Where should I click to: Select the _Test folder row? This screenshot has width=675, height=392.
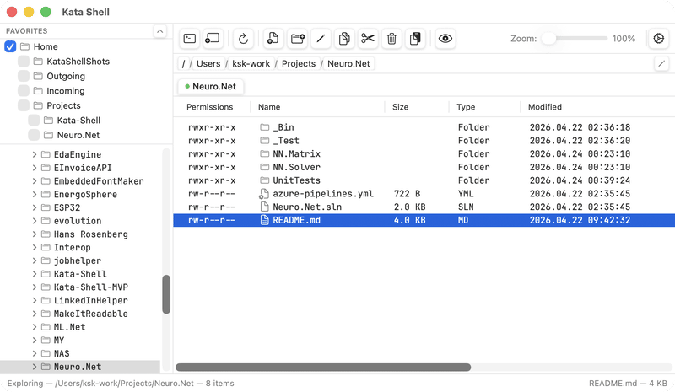pyautogui.click(x=424, y=141)
